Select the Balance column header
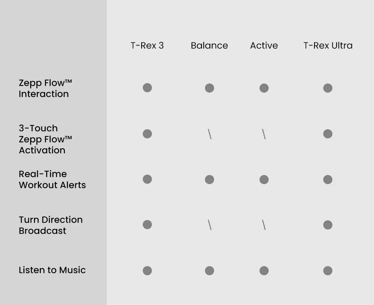374x305 pixels. click(x=210, y=45)
